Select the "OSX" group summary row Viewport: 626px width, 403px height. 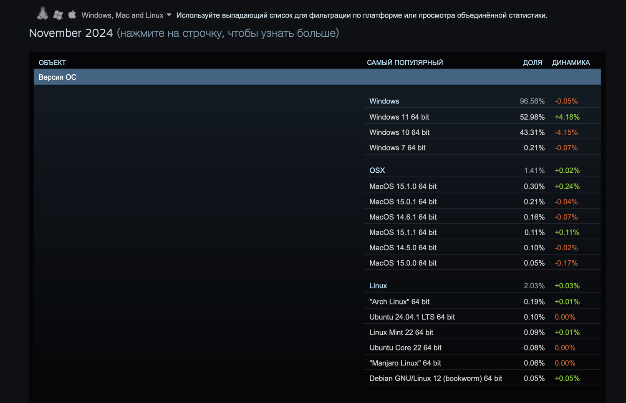click(x=483, y=171)
